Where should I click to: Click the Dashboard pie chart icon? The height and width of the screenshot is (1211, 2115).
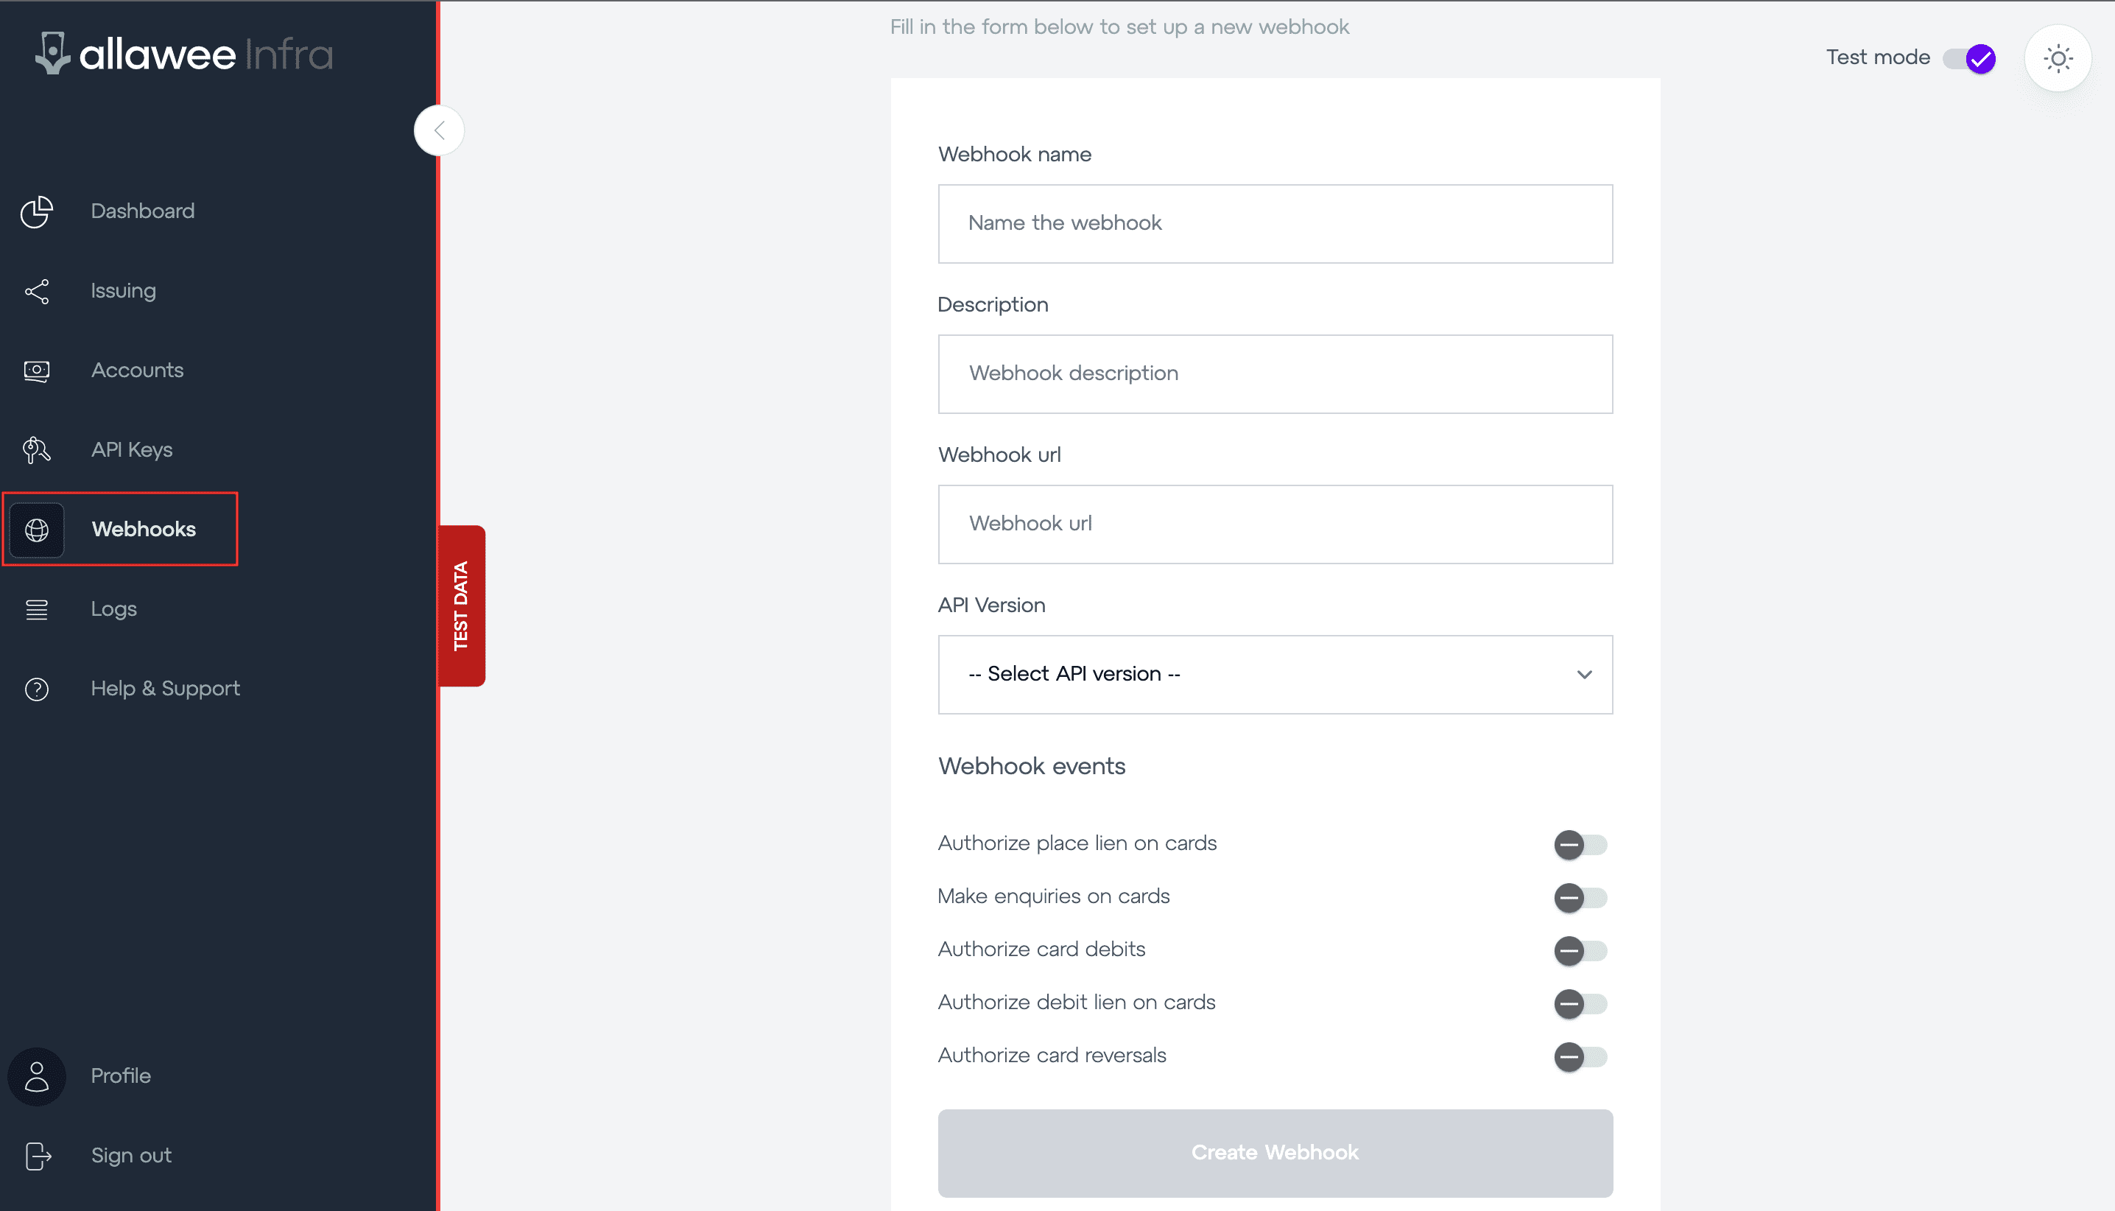[x=37, y=211]
